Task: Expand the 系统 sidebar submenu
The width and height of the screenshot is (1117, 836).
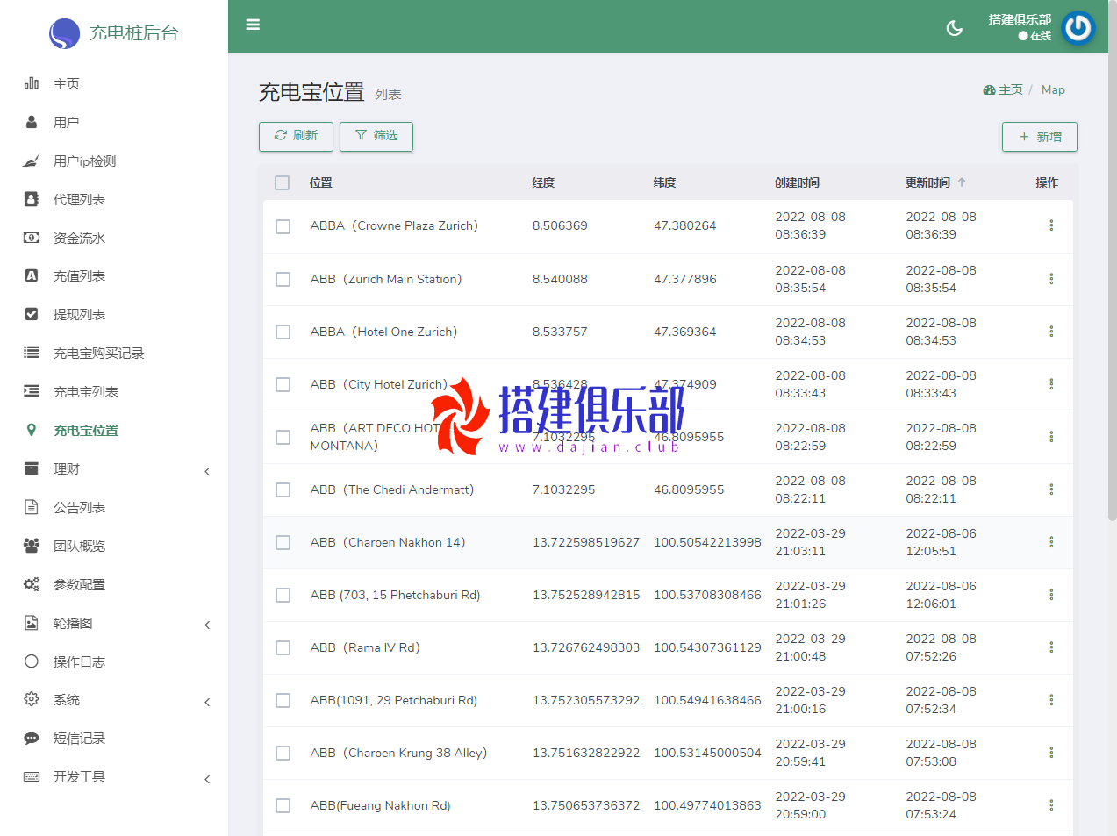Action: click(207, 702)
